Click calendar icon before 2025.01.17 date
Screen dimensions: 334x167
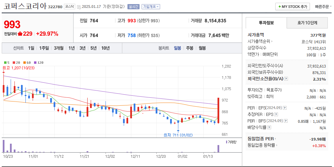pos(79,7)
